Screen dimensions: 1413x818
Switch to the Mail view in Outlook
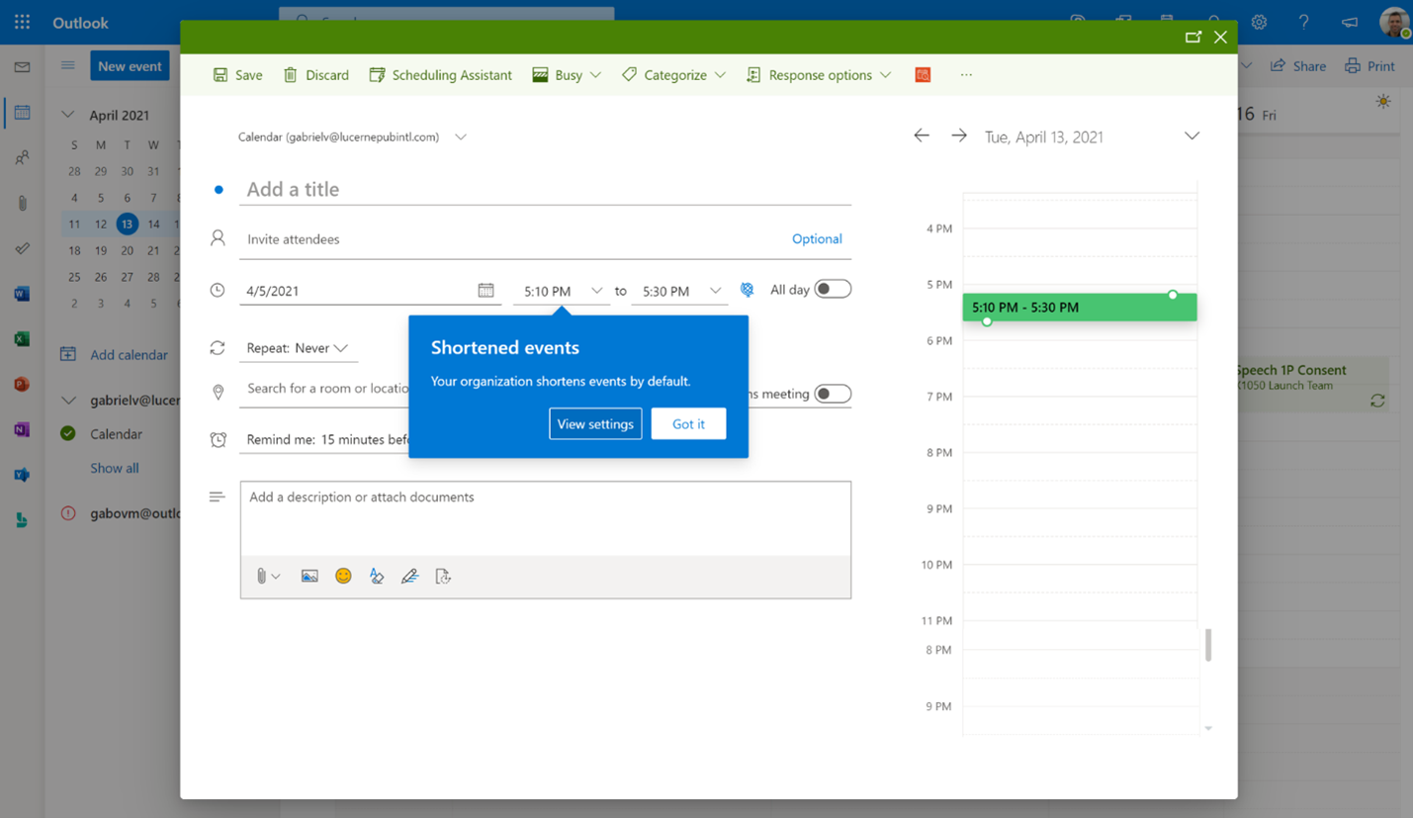22,67
